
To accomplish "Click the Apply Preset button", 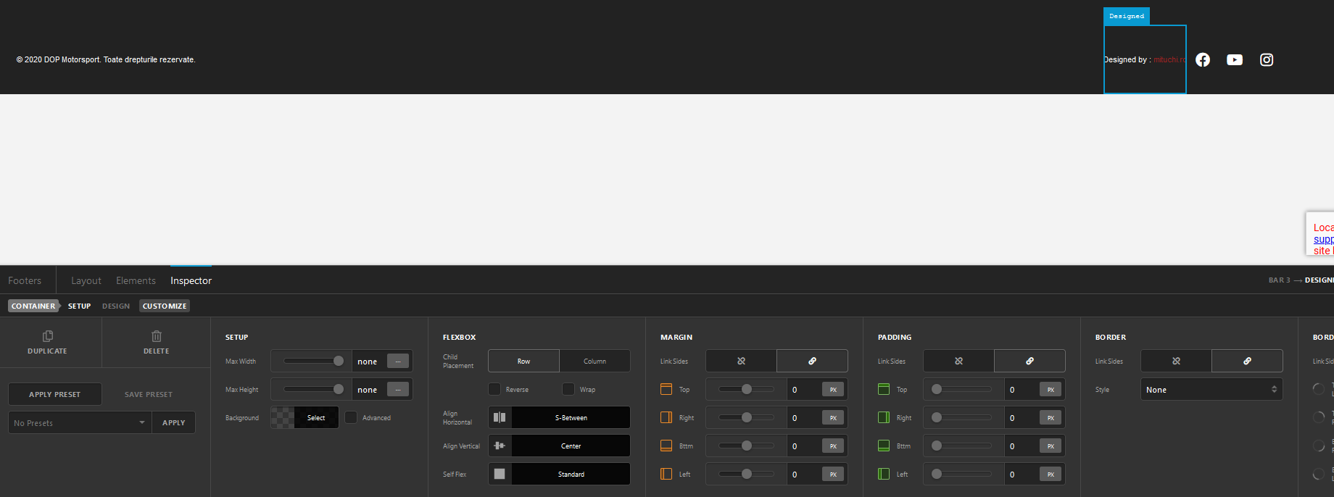I will [55, 394].
